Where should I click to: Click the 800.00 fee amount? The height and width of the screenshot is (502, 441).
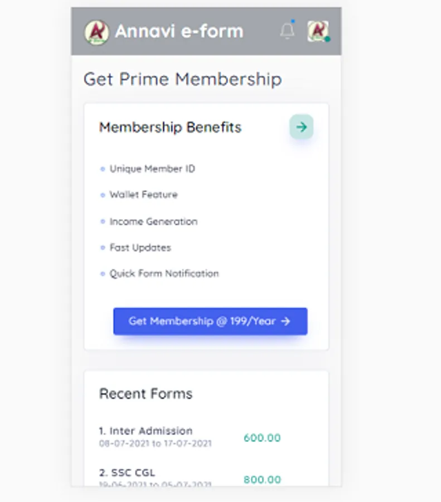coord(262,480)
